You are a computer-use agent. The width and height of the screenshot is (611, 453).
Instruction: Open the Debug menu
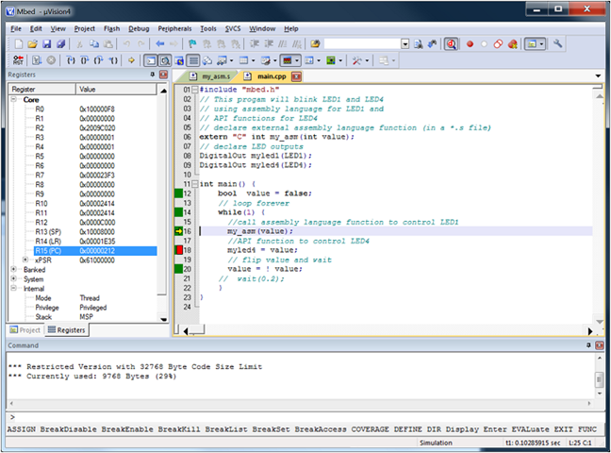(x=139, y=28)
